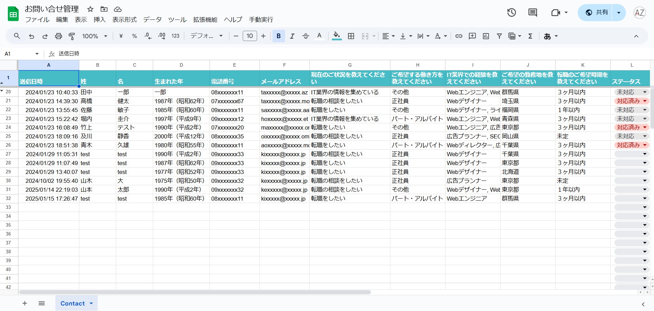Open the 編集 menu
This screenshot has width=654, height=311.
click(x=62, y=19)
